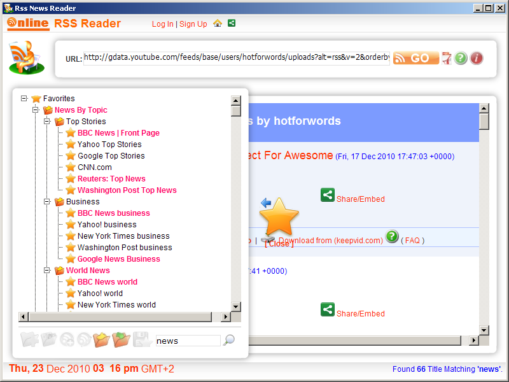Click the green share icon beside home
The width and height of the screenshot is (509, 382).
(x=232, y=23)
